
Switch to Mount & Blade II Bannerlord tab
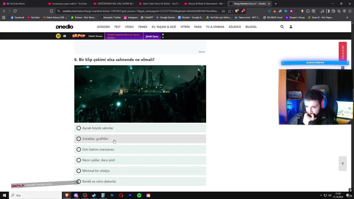click(204, 4)
